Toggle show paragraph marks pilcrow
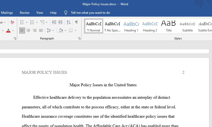212x127 pixels. click(x=76, y=22)
